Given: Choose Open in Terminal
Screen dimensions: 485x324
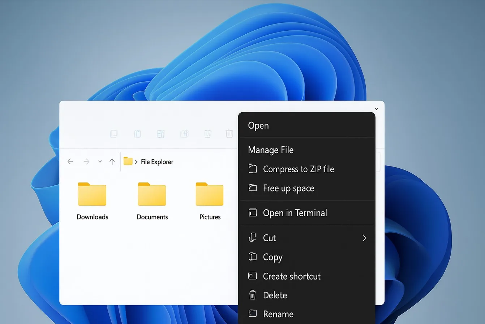Looking at the screenshot, I should point(295,213).
